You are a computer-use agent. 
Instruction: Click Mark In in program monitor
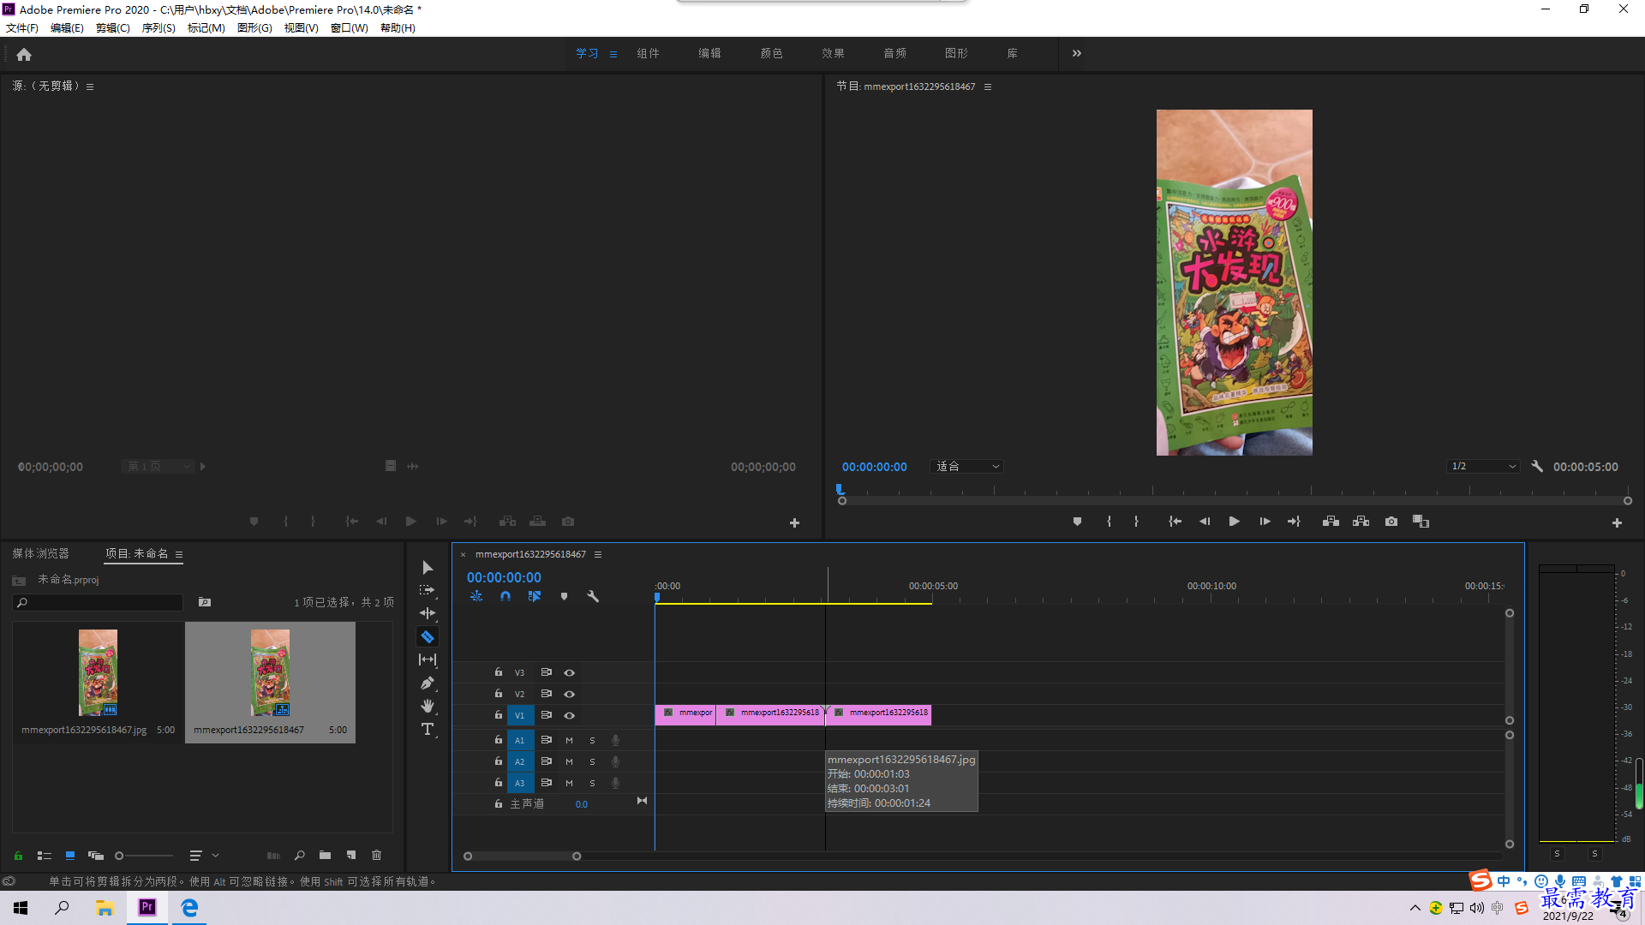point(1109,522)
